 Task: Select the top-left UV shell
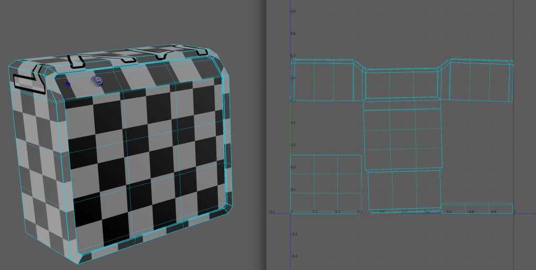[x=322, y=81]
